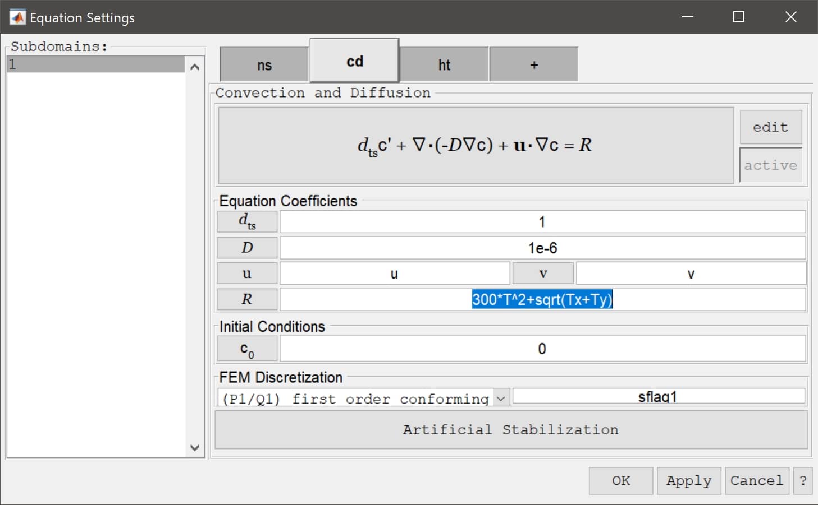
Task: Click the D coefficient label button
Action: (x=247, y=248)
